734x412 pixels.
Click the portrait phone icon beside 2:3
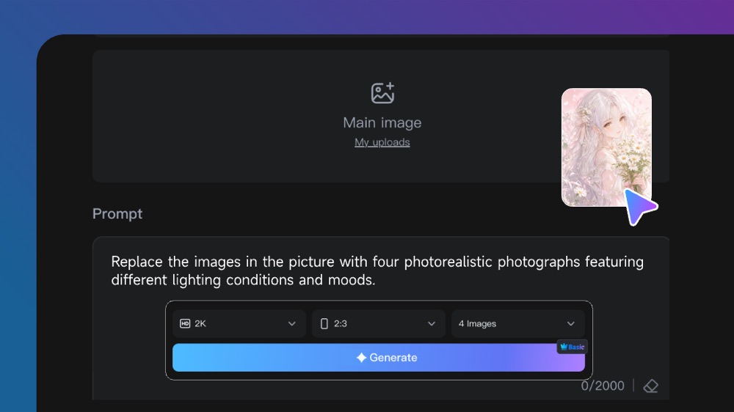tap(324, 323)
